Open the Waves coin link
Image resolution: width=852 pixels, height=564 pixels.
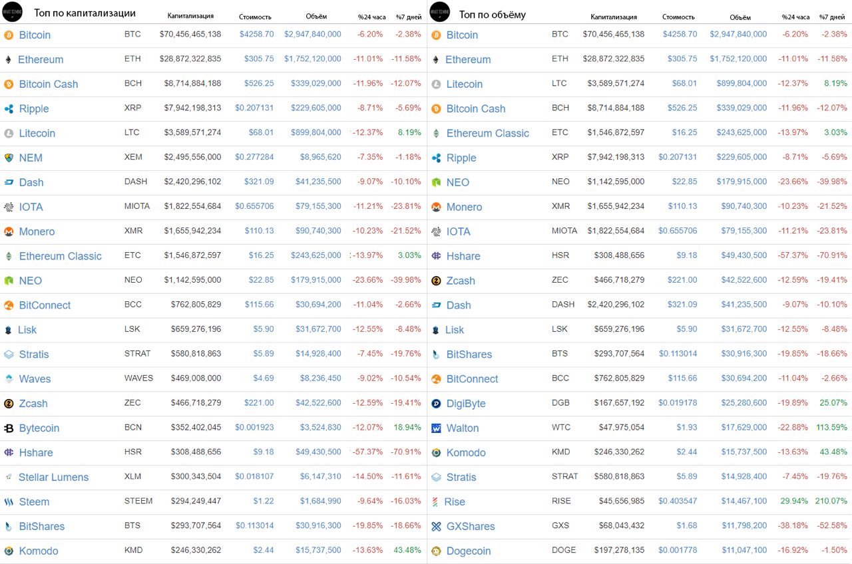coord(35,379)
